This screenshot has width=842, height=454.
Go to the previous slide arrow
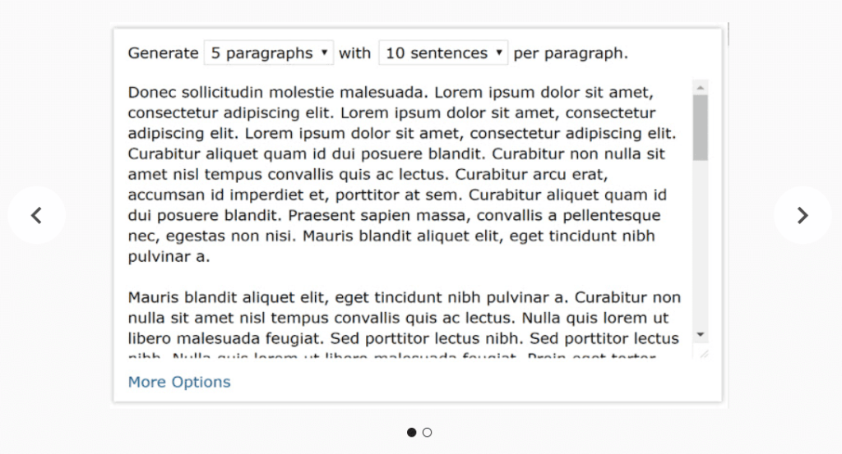click(36, 215)
